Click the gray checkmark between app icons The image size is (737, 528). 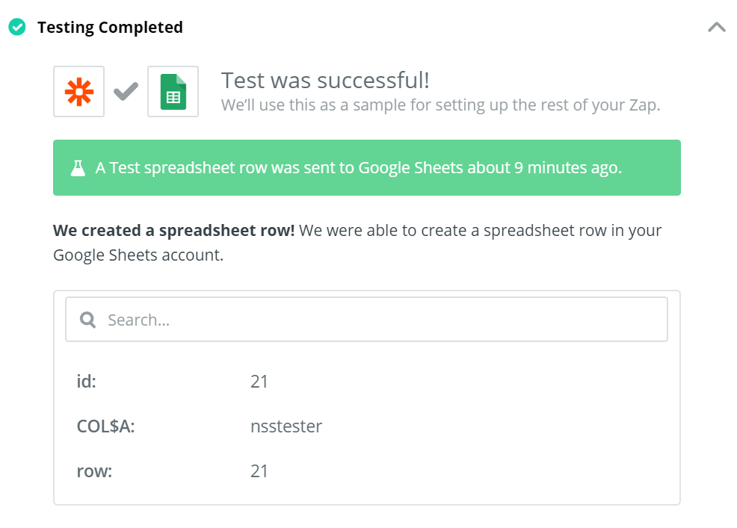coord(126,91)
